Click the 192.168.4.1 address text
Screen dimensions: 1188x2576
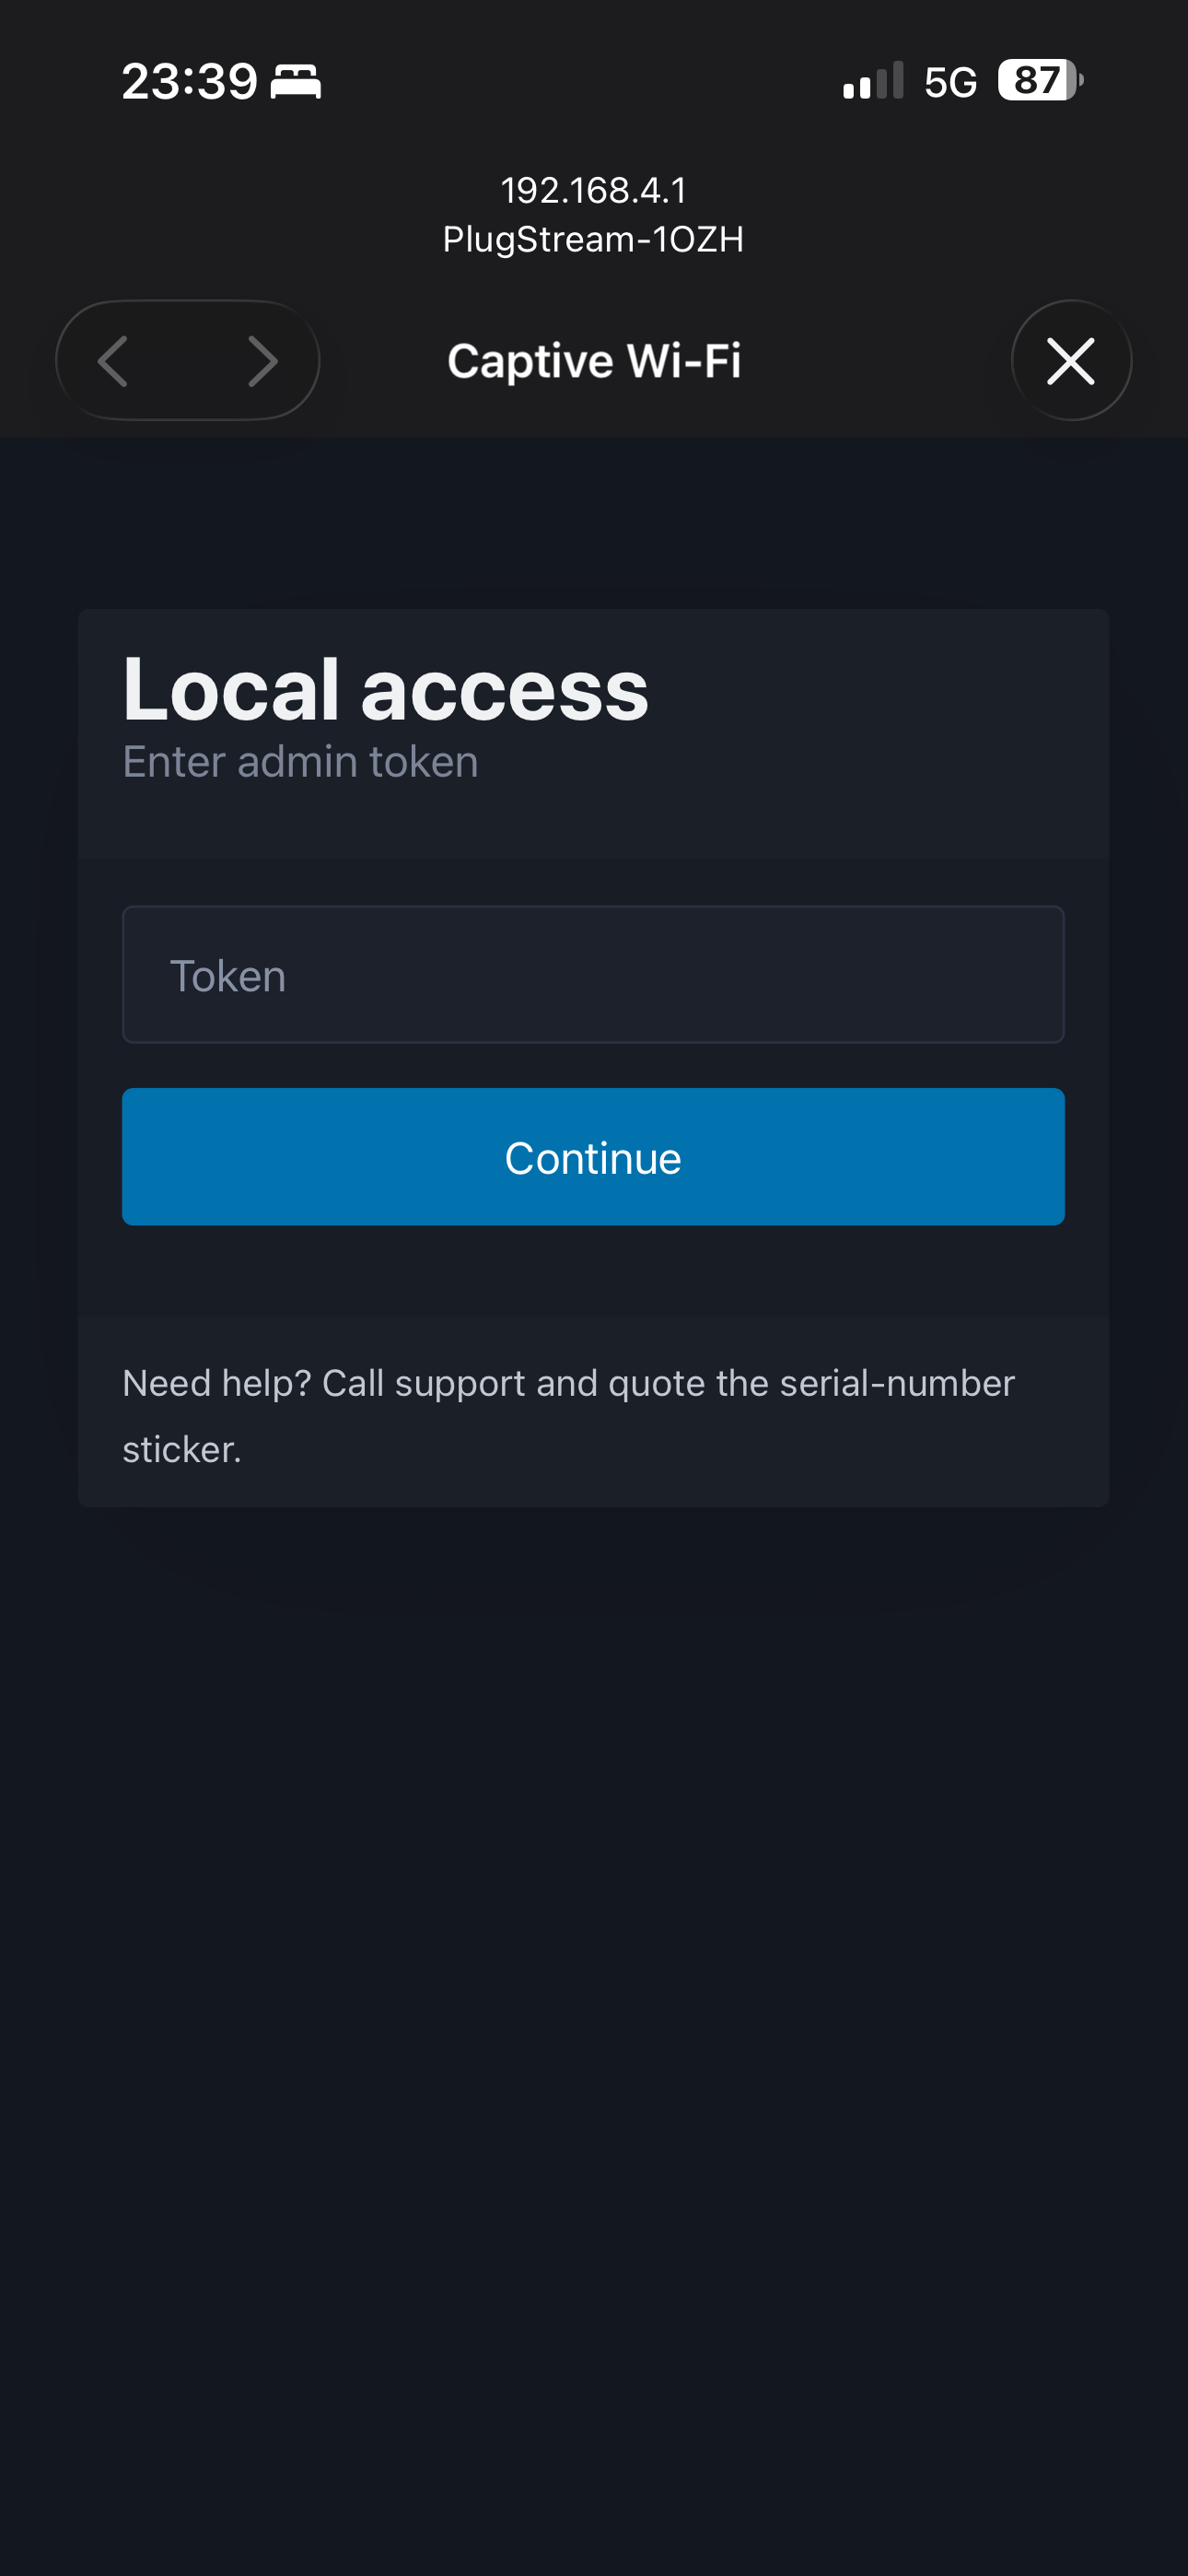[x=593, y=190]
